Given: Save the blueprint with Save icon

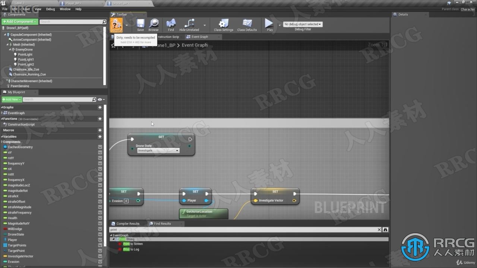Looking at the screenshot, I should (140, 25).
